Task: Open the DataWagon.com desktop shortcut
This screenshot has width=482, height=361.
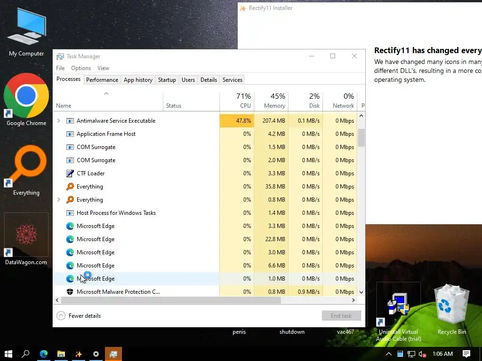Action: [26, 239]
